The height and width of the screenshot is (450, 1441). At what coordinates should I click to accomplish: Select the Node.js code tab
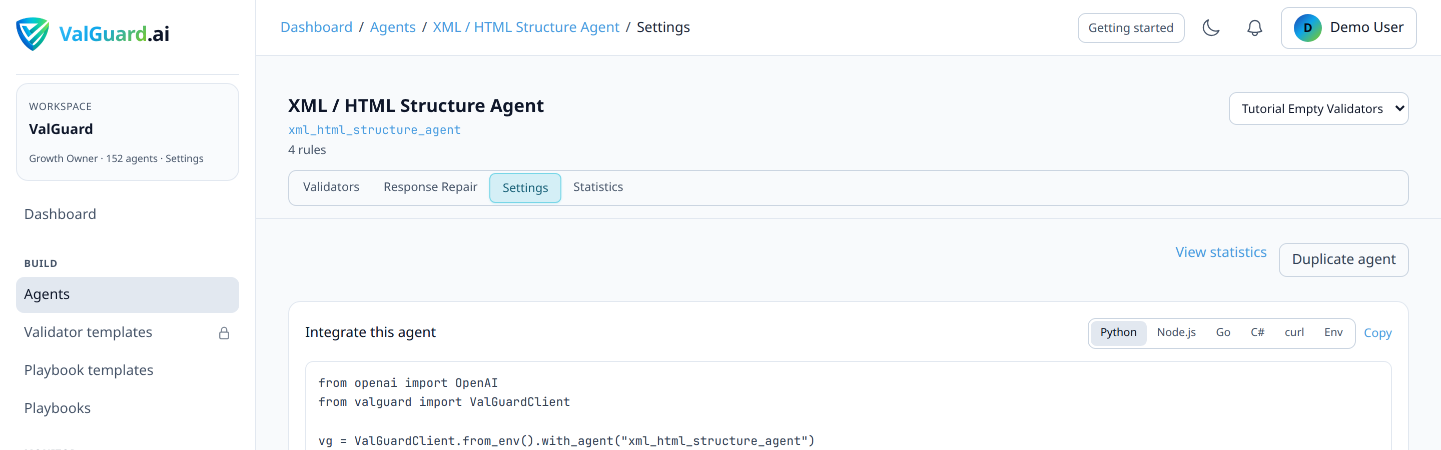point(1176,332)
